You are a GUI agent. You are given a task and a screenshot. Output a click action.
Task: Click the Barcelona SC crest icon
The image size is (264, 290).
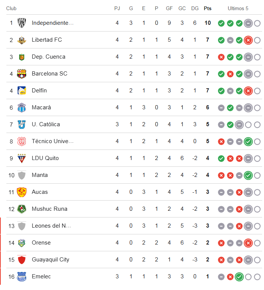coord(22,74)
